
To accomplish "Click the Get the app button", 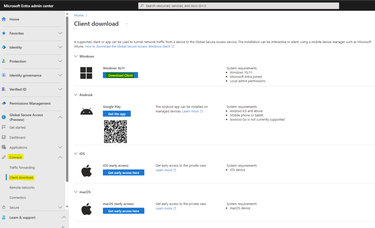I will point(117,114).
